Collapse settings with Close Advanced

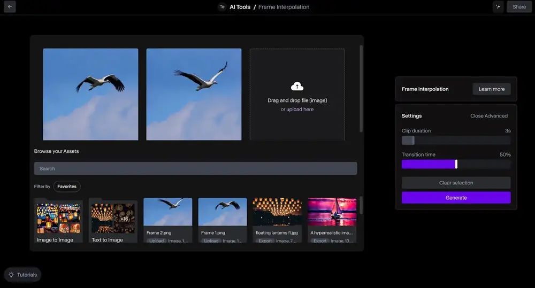tap(488, 116)
